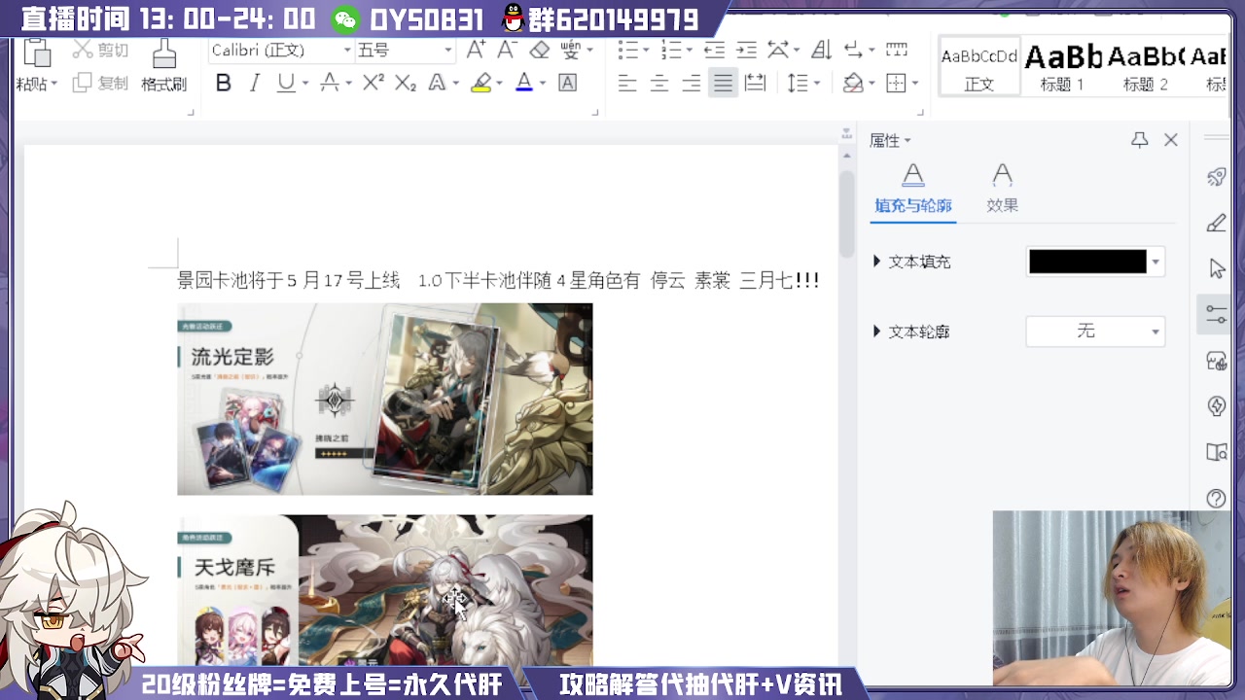Apply subscript X₂ formatting
The width and height of the screenshot is (1245, 700).
[405, 84]
